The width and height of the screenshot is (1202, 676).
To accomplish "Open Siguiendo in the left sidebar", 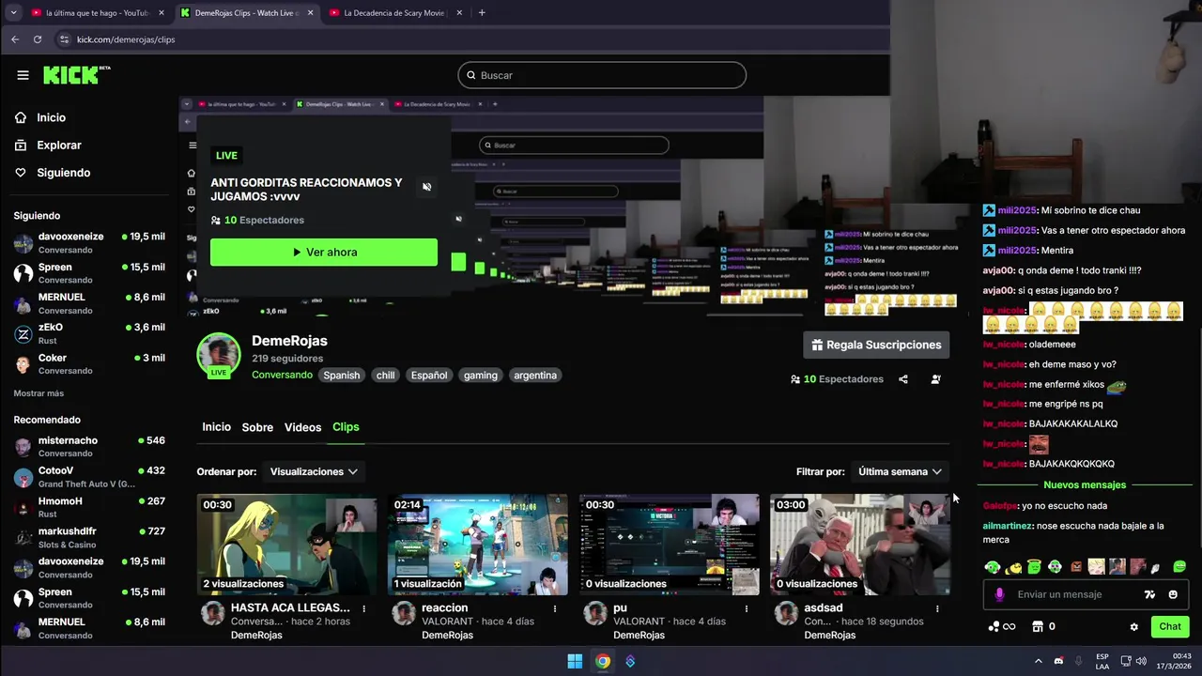I will 53,173.
